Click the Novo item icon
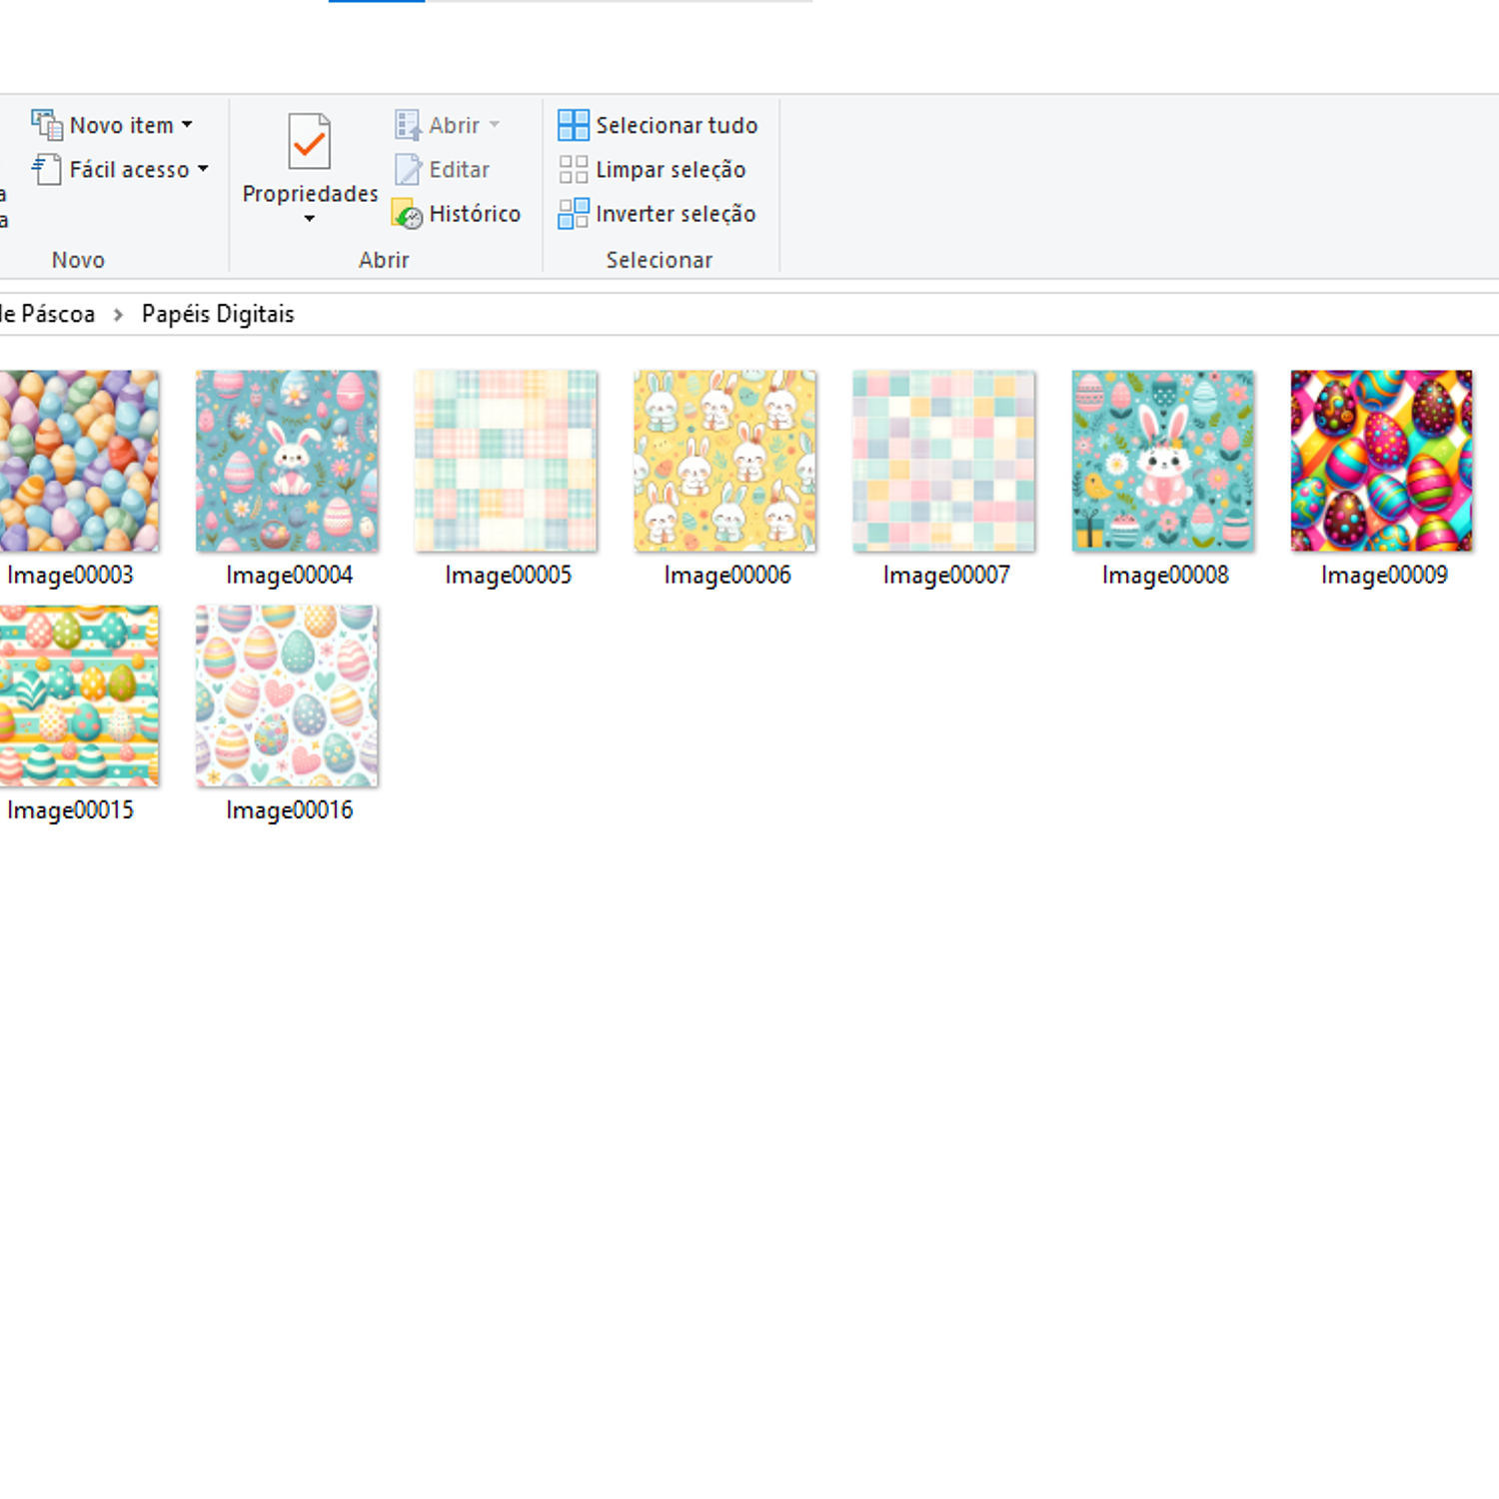 pyautogui.click(x=47, y=125)
